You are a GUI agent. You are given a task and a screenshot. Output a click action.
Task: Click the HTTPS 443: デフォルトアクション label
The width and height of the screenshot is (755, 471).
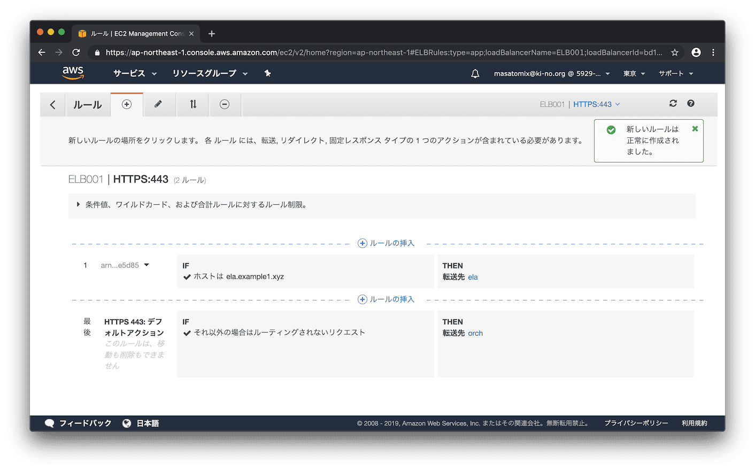tap(134, 327)
